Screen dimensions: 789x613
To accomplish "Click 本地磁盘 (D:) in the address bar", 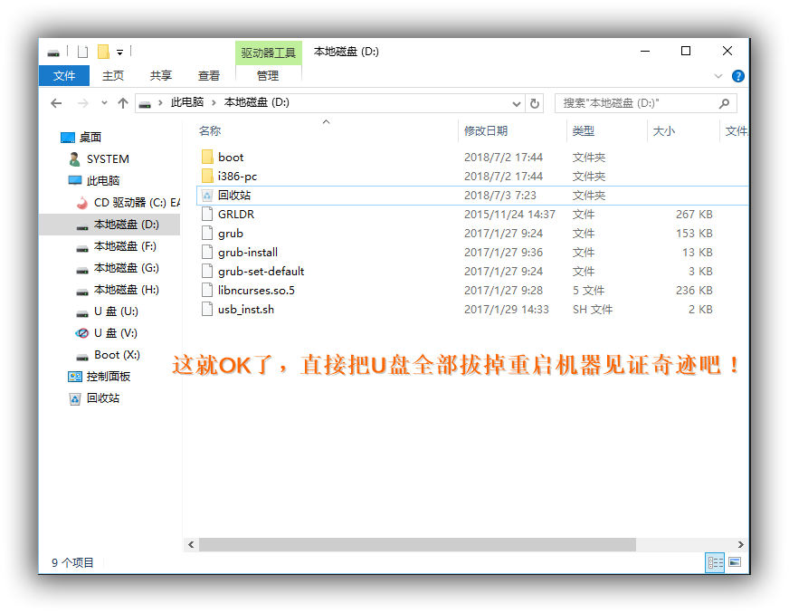I will pyautogui.click(x=257, y=102).
